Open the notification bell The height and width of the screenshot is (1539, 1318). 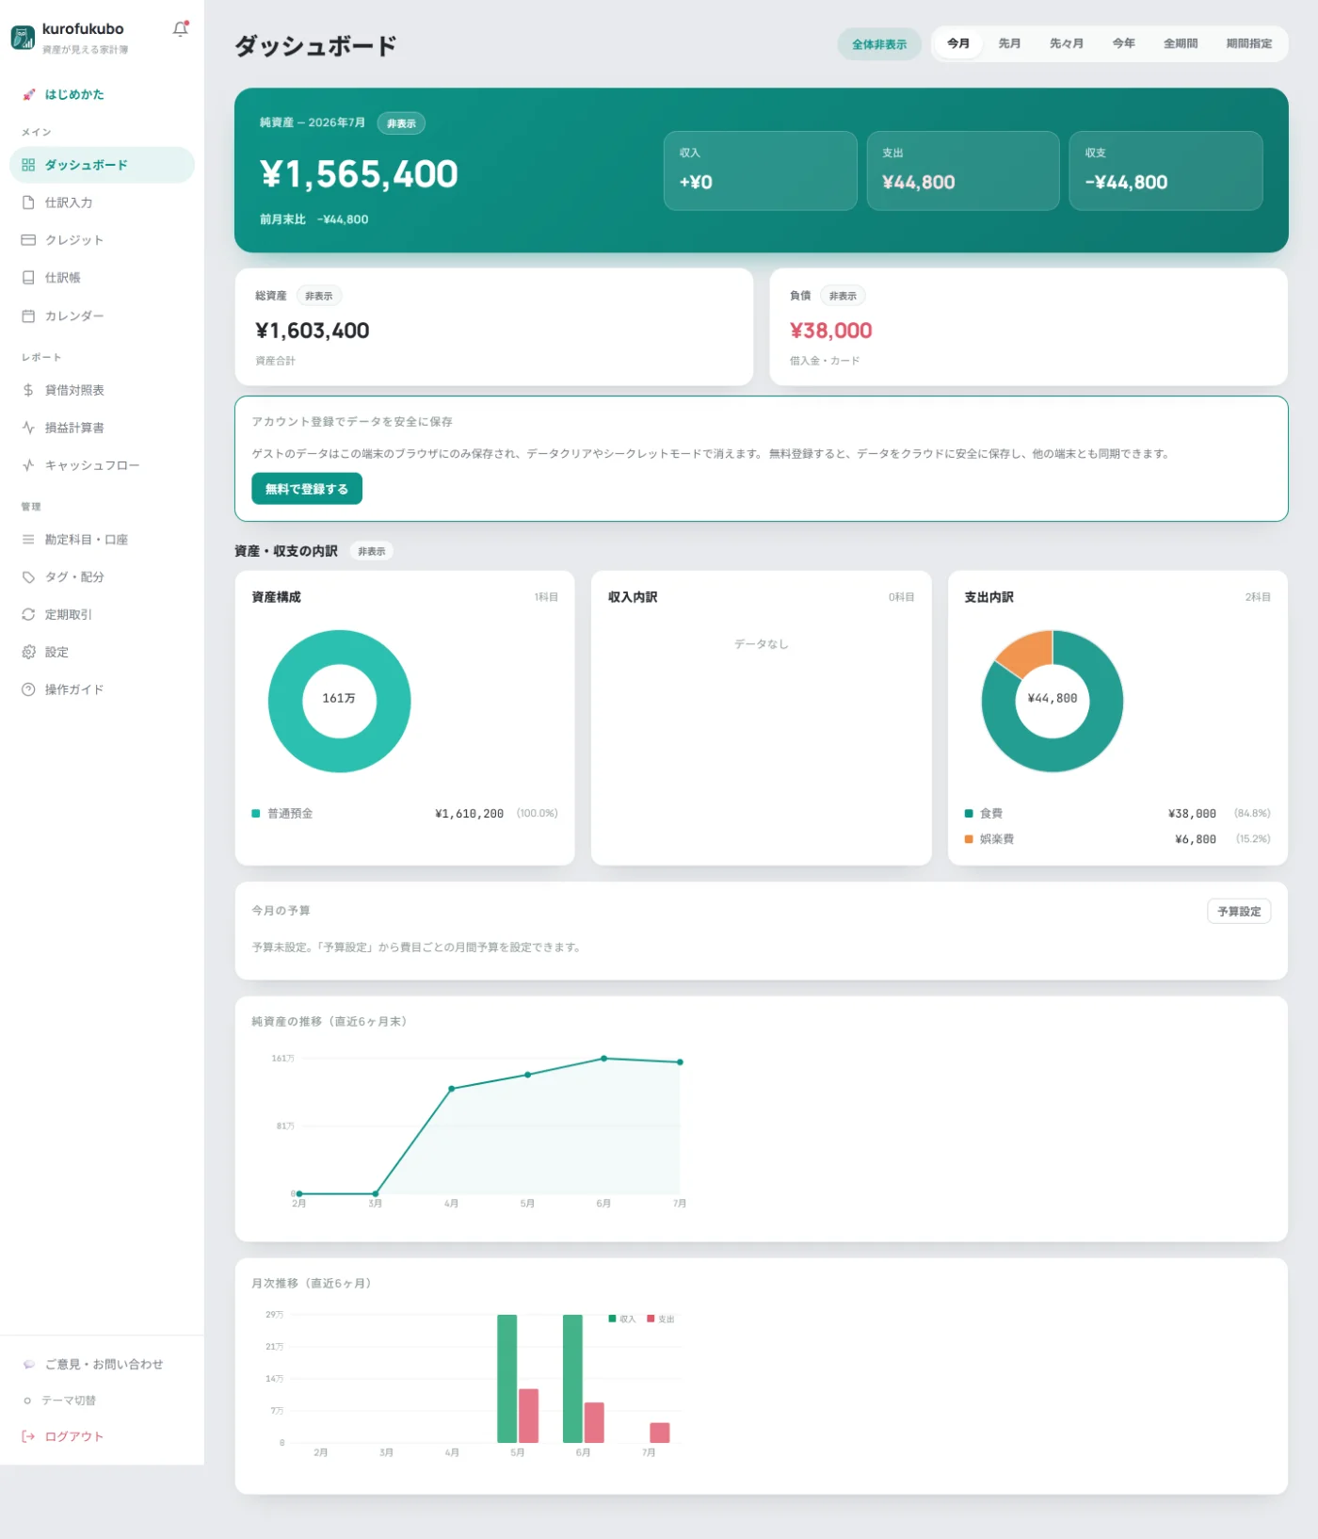[181, 29]
